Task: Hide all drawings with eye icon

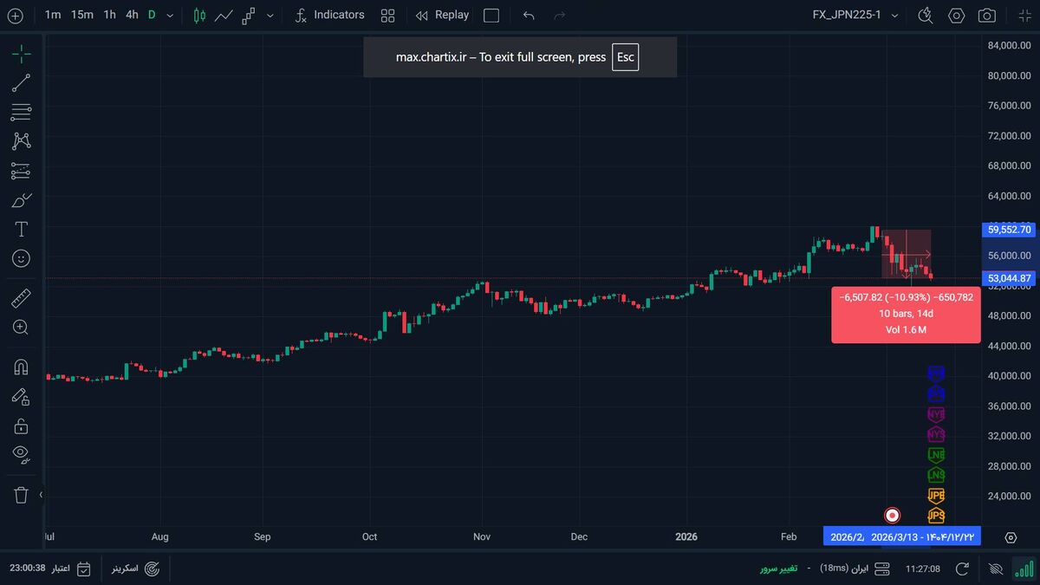Action: point(22,453)
